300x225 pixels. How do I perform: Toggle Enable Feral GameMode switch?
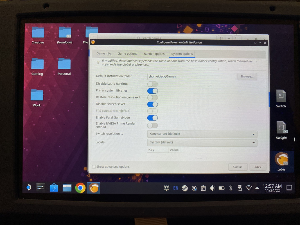pyautogui.click(x=152, y=118)
